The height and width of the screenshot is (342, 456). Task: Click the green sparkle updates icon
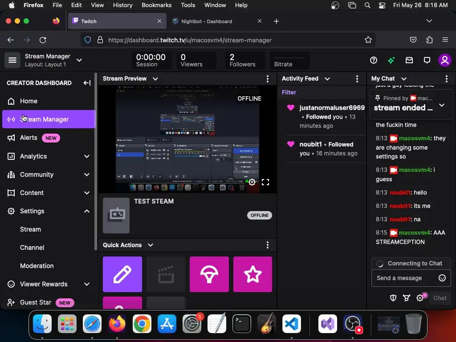(x=391, y=60)
